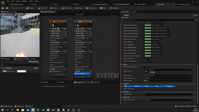The width and height of the screenshot is (199, 112).
Task: Add a new user parameter with plus
Action: pos(36,68)
